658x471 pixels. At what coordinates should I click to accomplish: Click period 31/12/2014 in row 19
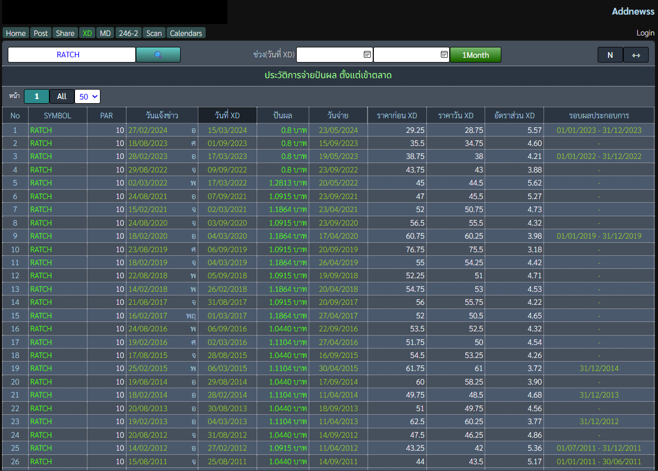pyautogui.click(x=599, y=368)
